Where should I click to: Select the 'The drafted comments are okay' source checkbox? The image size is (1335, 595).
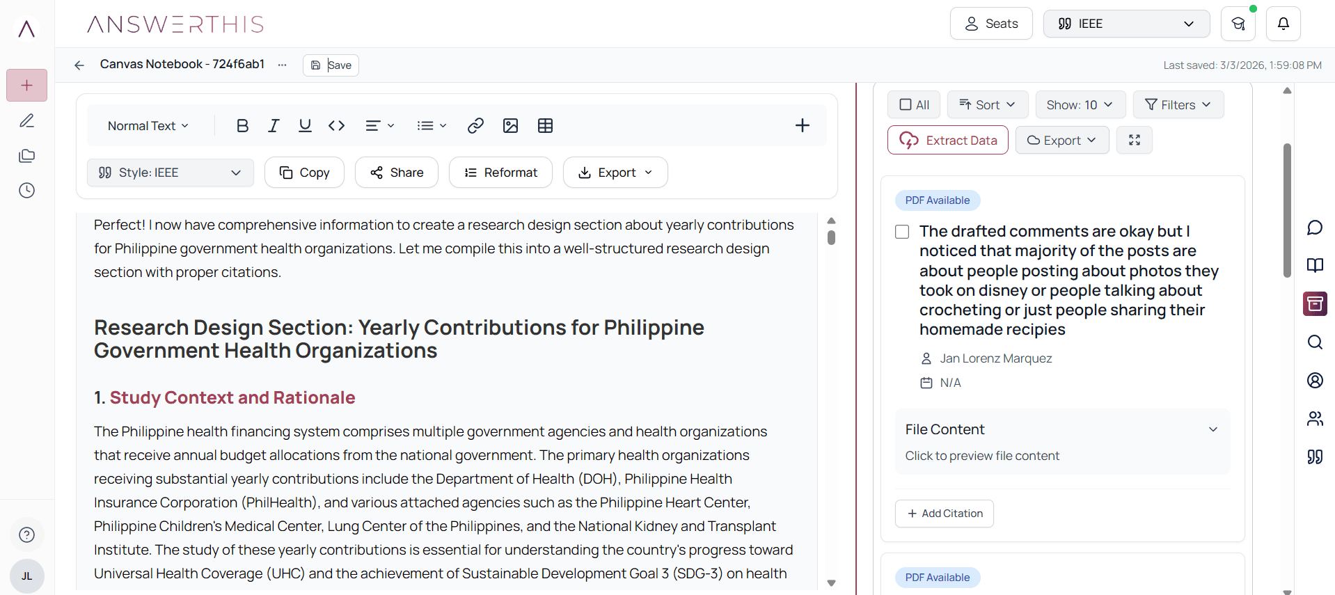(902, 232)
